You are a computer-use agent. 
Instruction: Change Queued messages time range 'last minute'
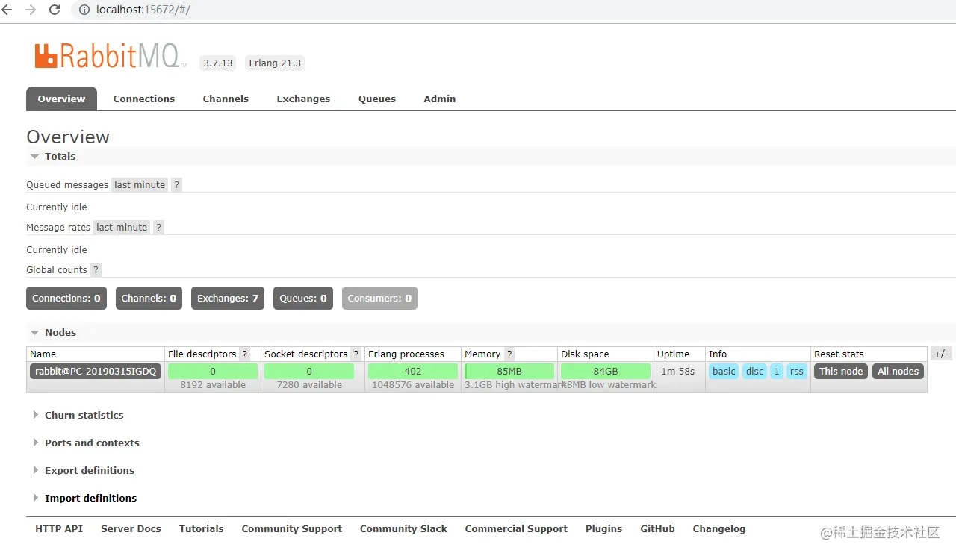pyautogui.click(x=140, y=185)
